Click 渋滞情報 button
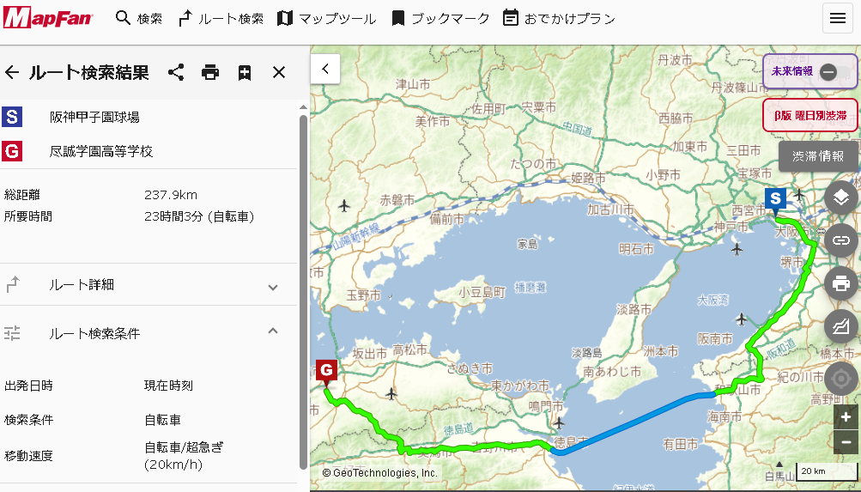The width and height of the screenshot is (861, 492). click(x=817, y=156)
